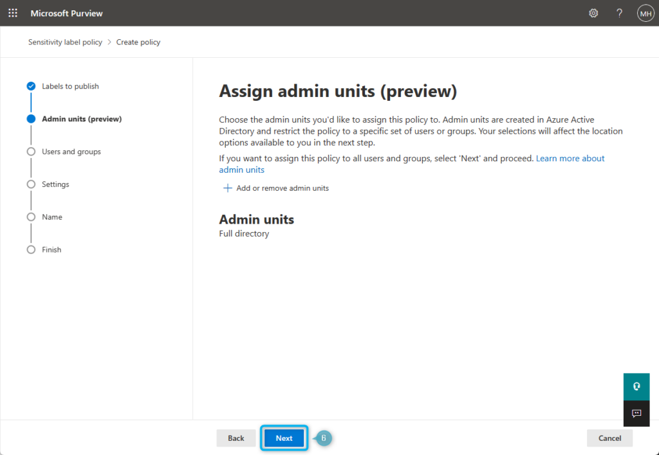Go back using the Back button
The height and width of the screenshot is (455, 659).
236,438
